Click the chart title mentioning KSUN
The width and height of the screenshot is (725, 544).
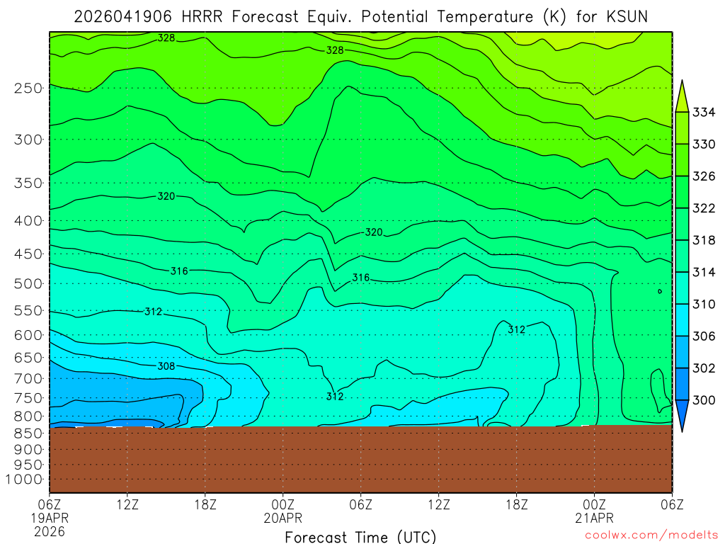(360, 17)
